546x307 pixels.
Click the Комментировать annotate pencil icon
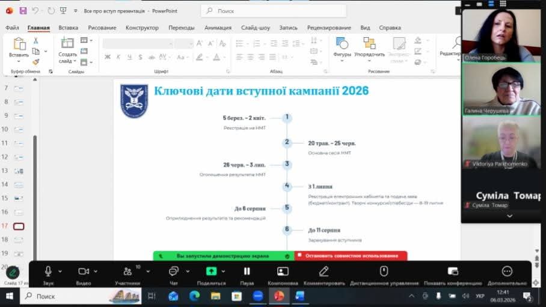click(x=324, y=272)
